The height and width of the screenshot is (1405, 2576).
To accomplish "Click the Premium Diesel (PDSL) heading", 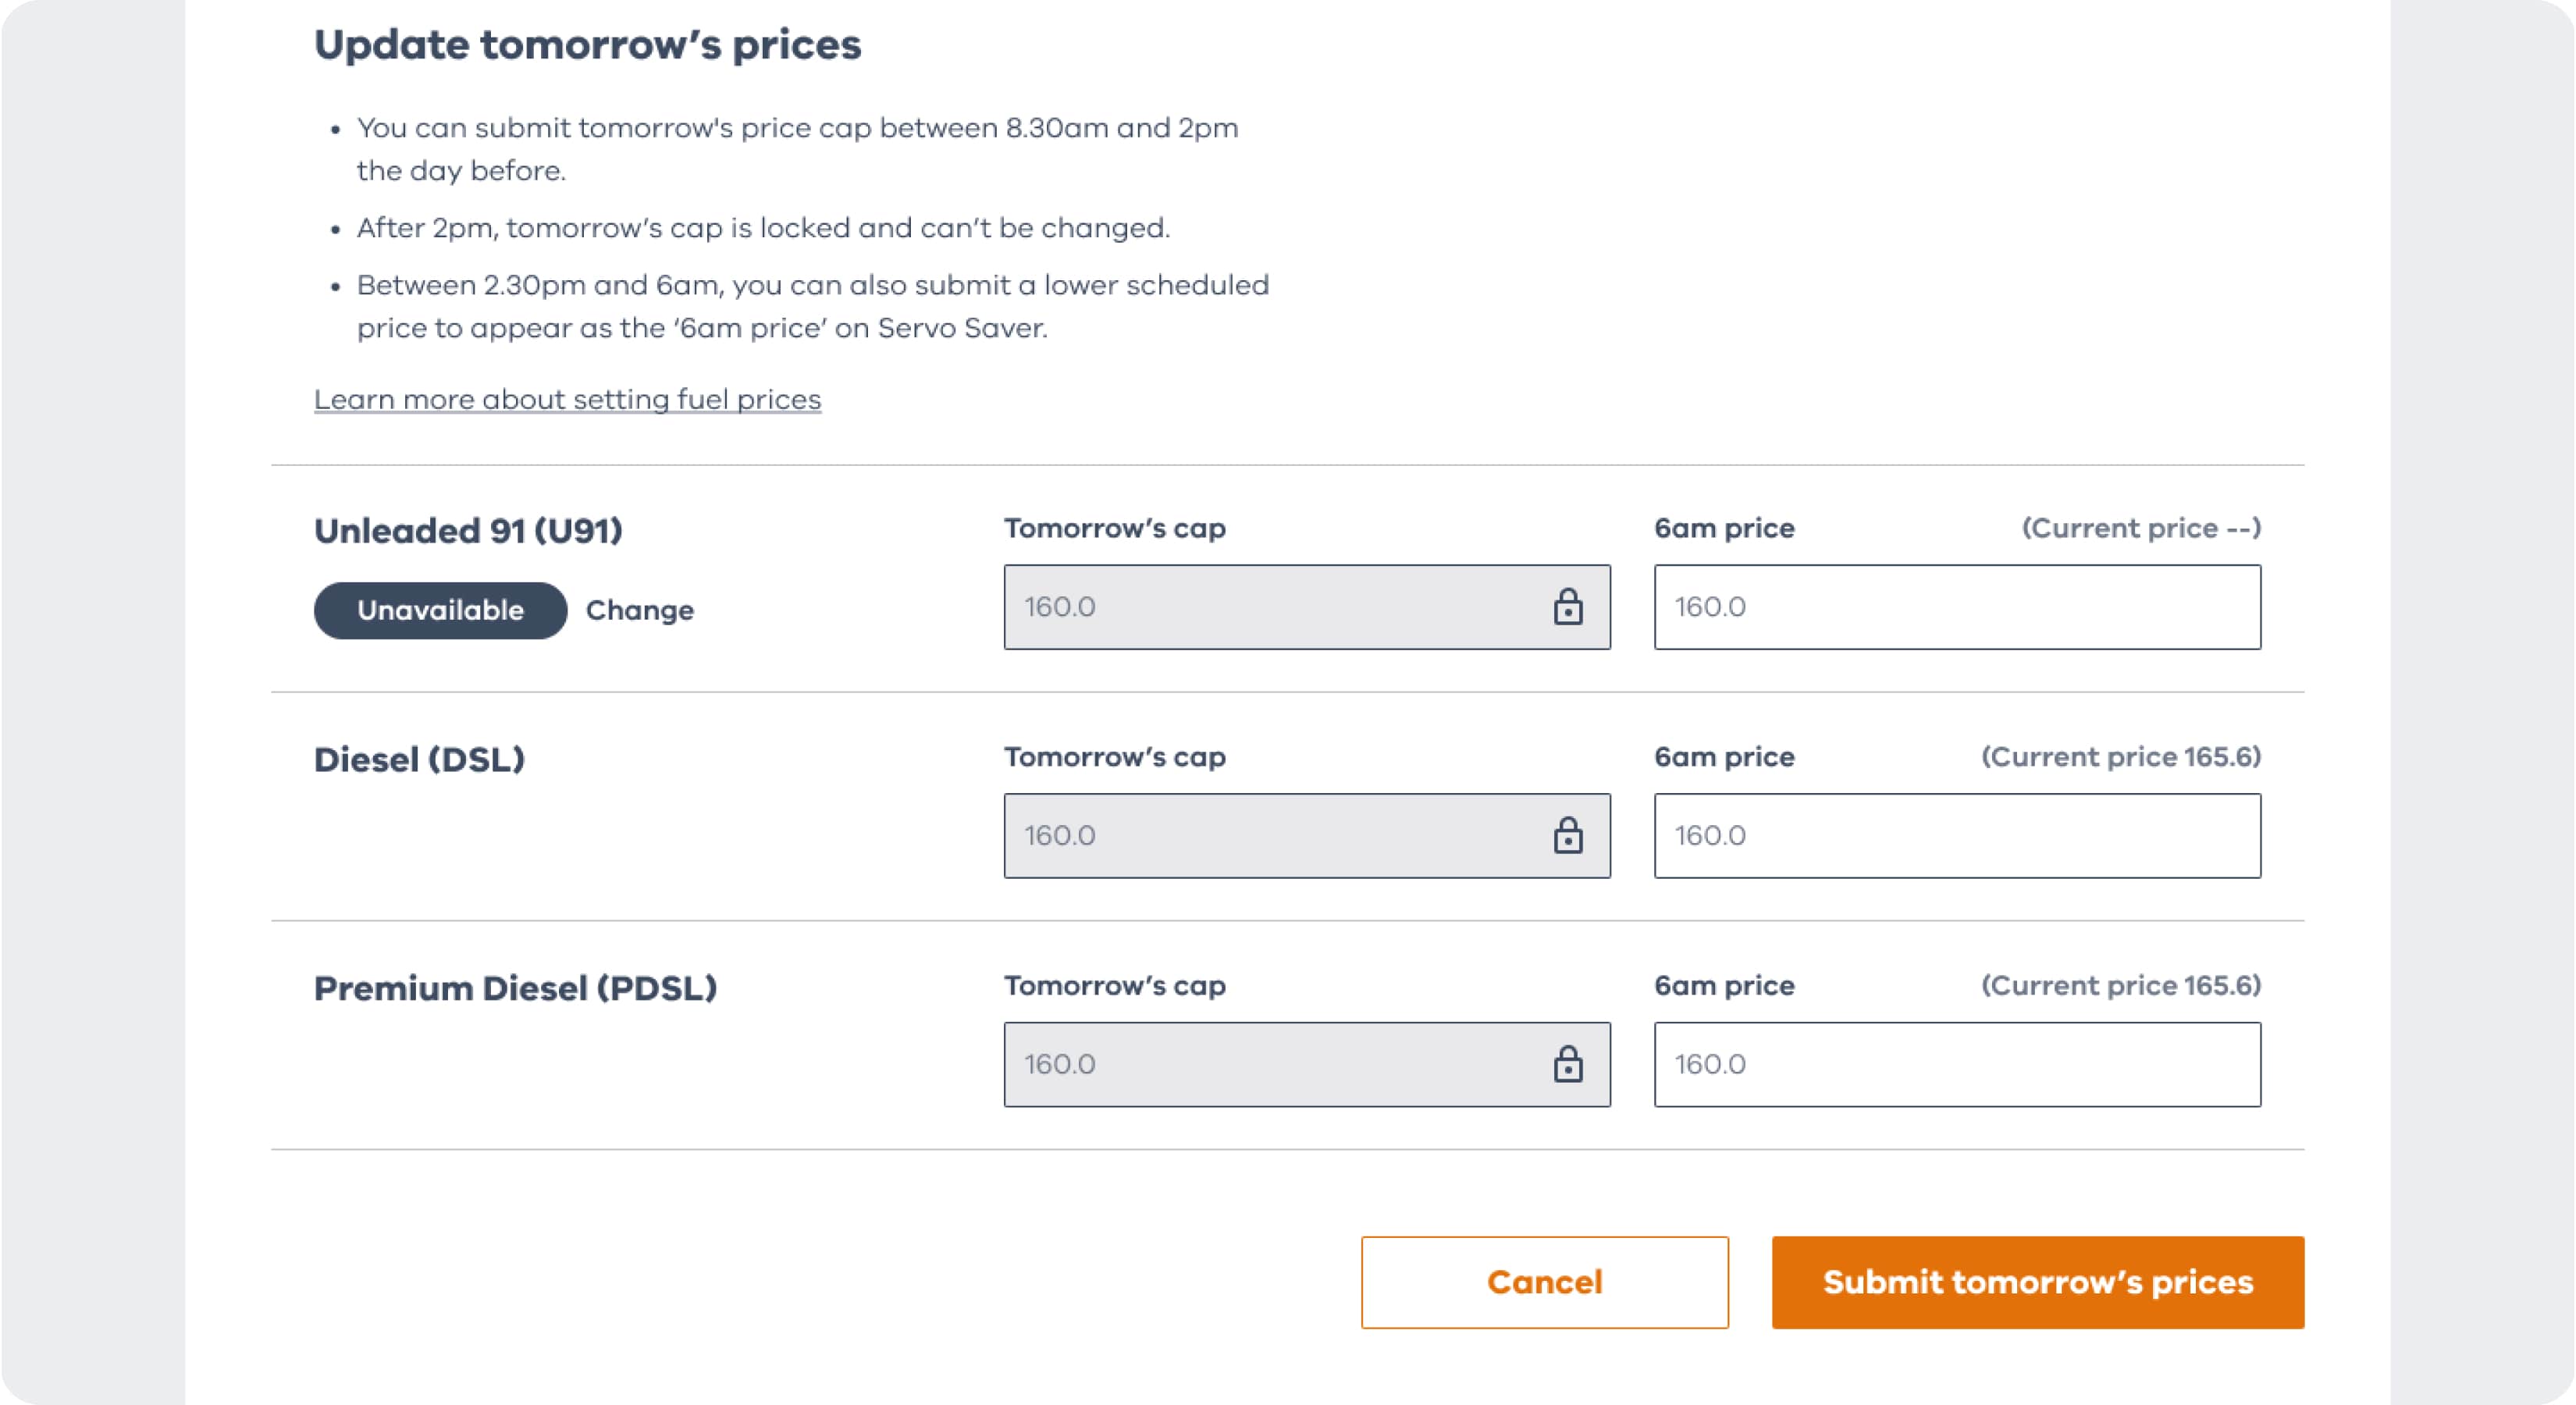I will pos(515,988).
